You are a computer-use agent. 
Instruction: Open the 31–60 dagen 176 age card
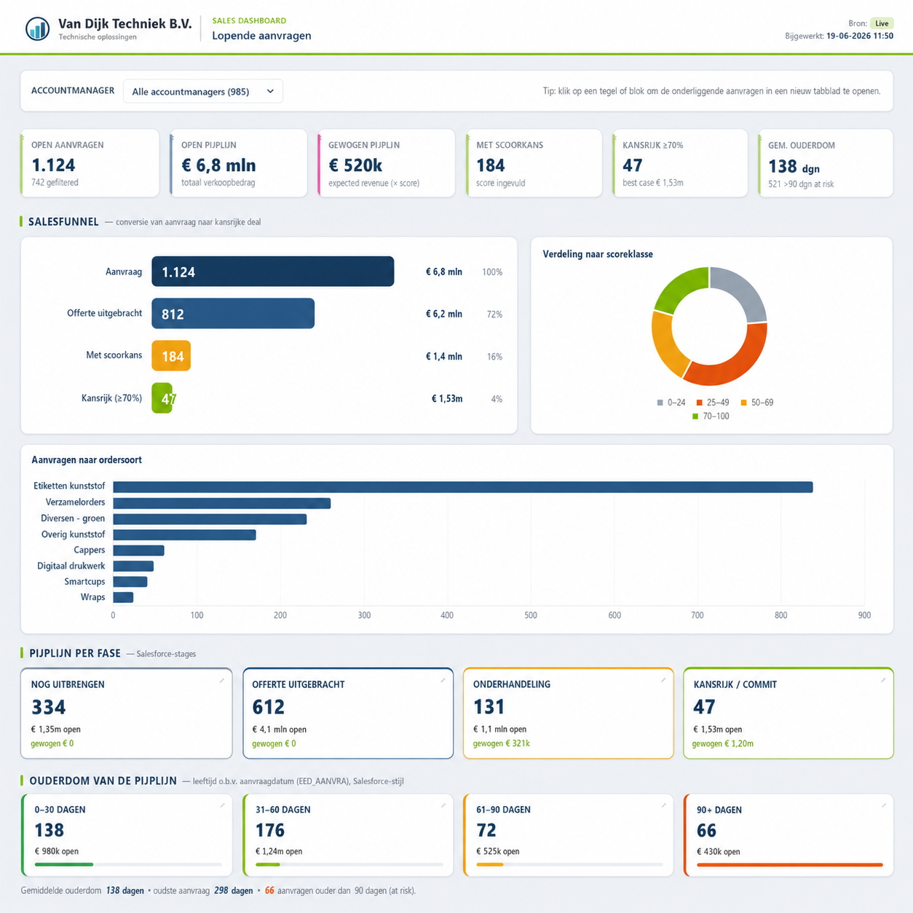348,835
